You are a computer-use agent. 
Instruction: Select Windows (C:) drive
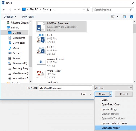(x=18, y=63)
